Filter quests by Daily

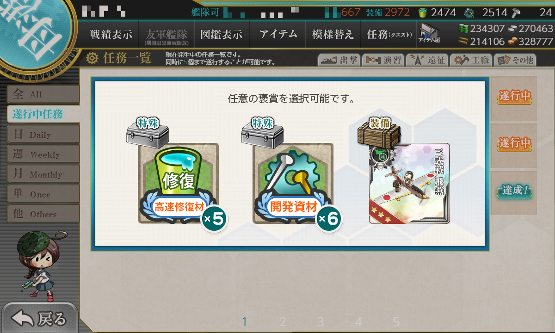point(43,135)
